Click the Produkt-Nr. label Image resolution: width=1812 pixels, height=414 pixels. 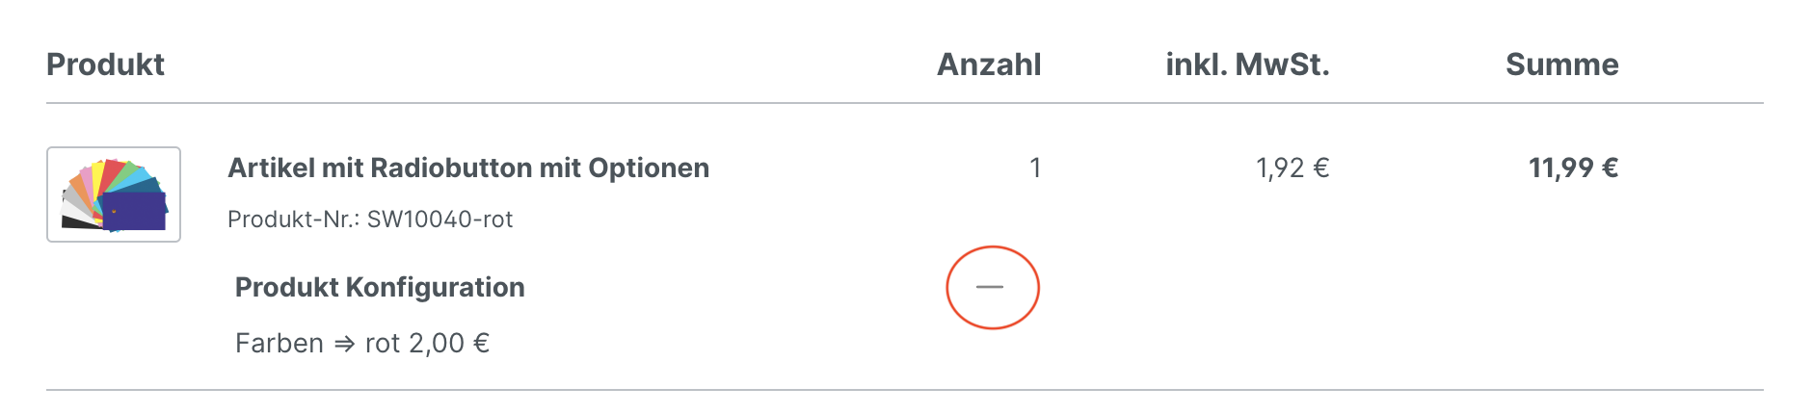(293, 220)
